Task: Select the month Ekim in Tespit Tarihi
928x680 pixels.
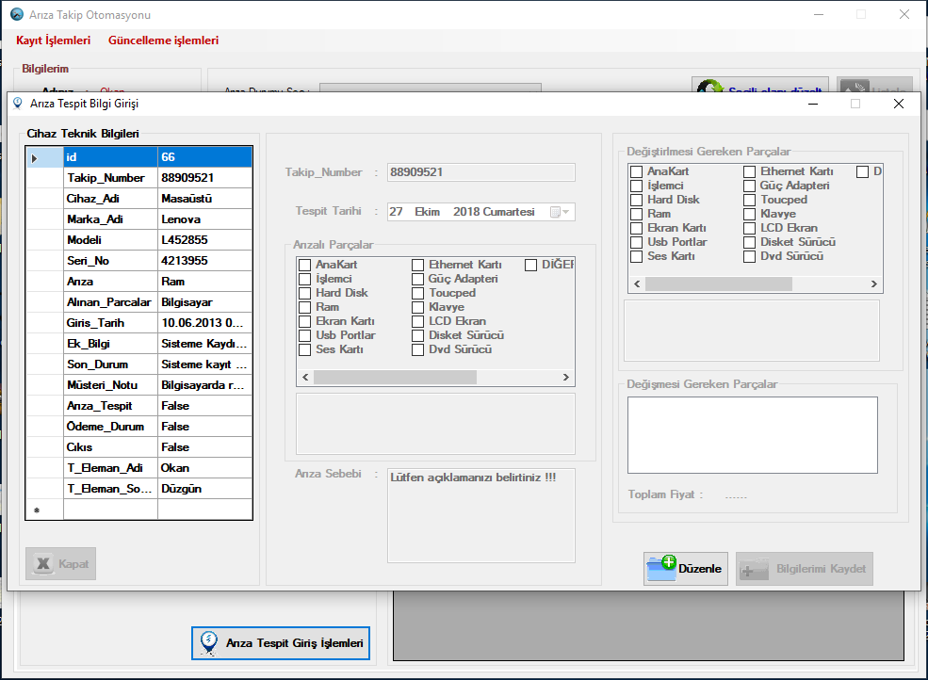Action: [428, 212]
